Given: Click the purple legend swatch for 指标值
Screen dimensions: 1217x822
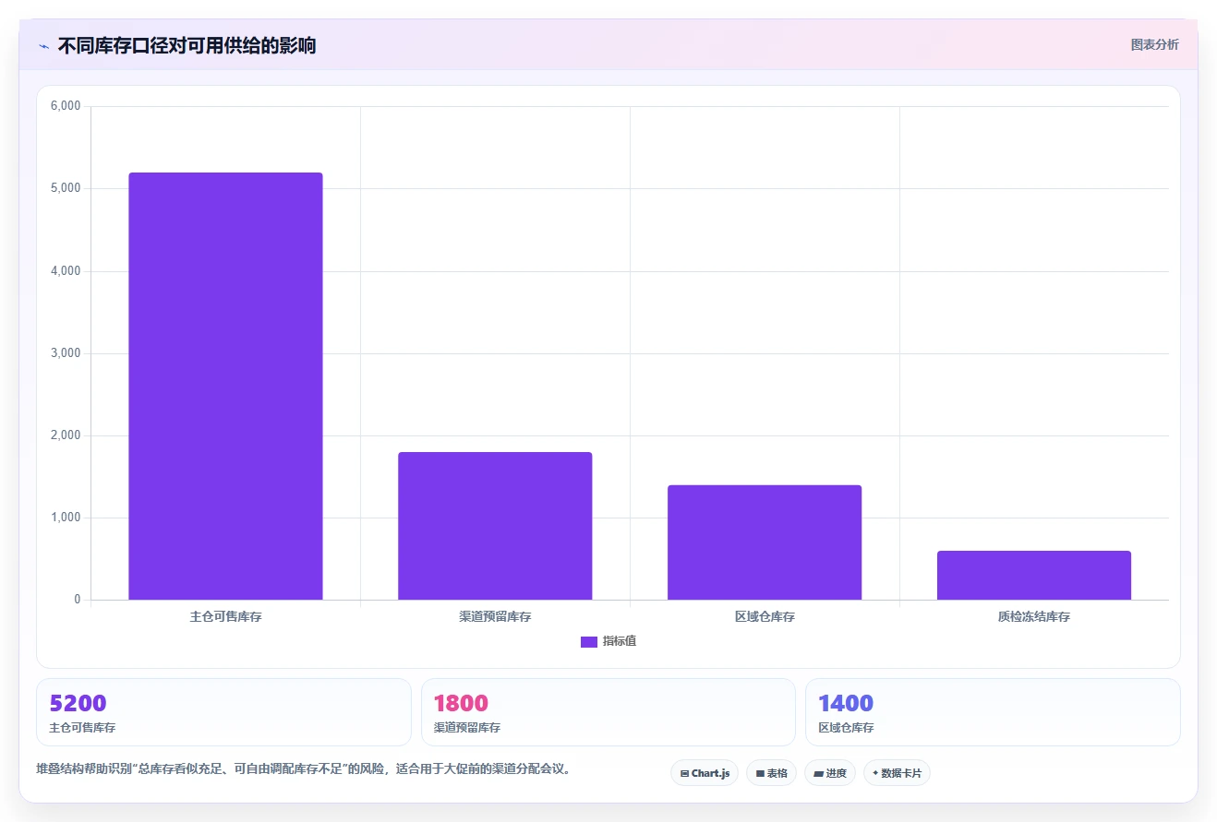Looking at the screenshot, I should pos(589,642).
